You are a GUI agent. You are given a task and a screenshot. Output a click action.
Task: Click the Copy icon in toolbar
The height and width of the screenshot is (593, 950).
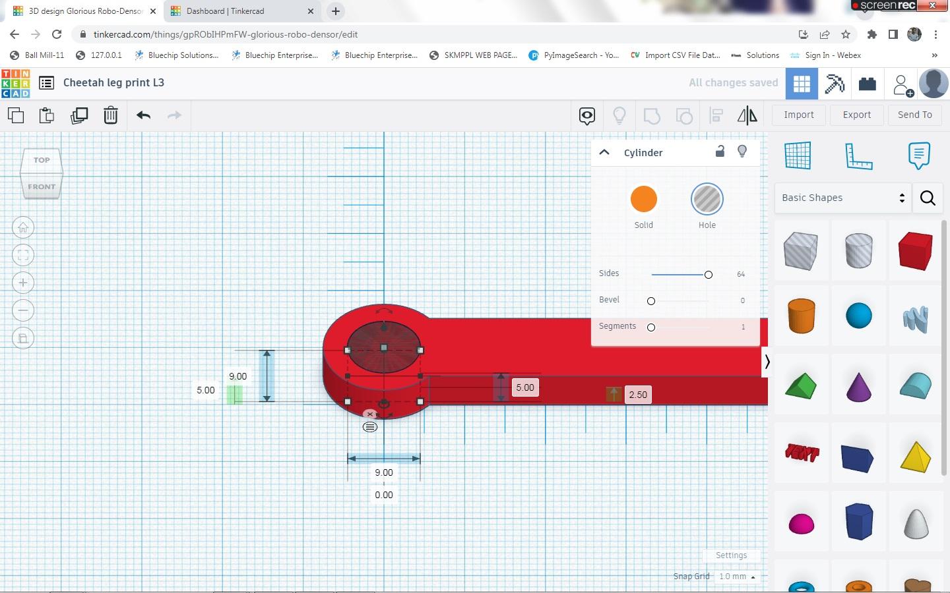tap(16, 115)
